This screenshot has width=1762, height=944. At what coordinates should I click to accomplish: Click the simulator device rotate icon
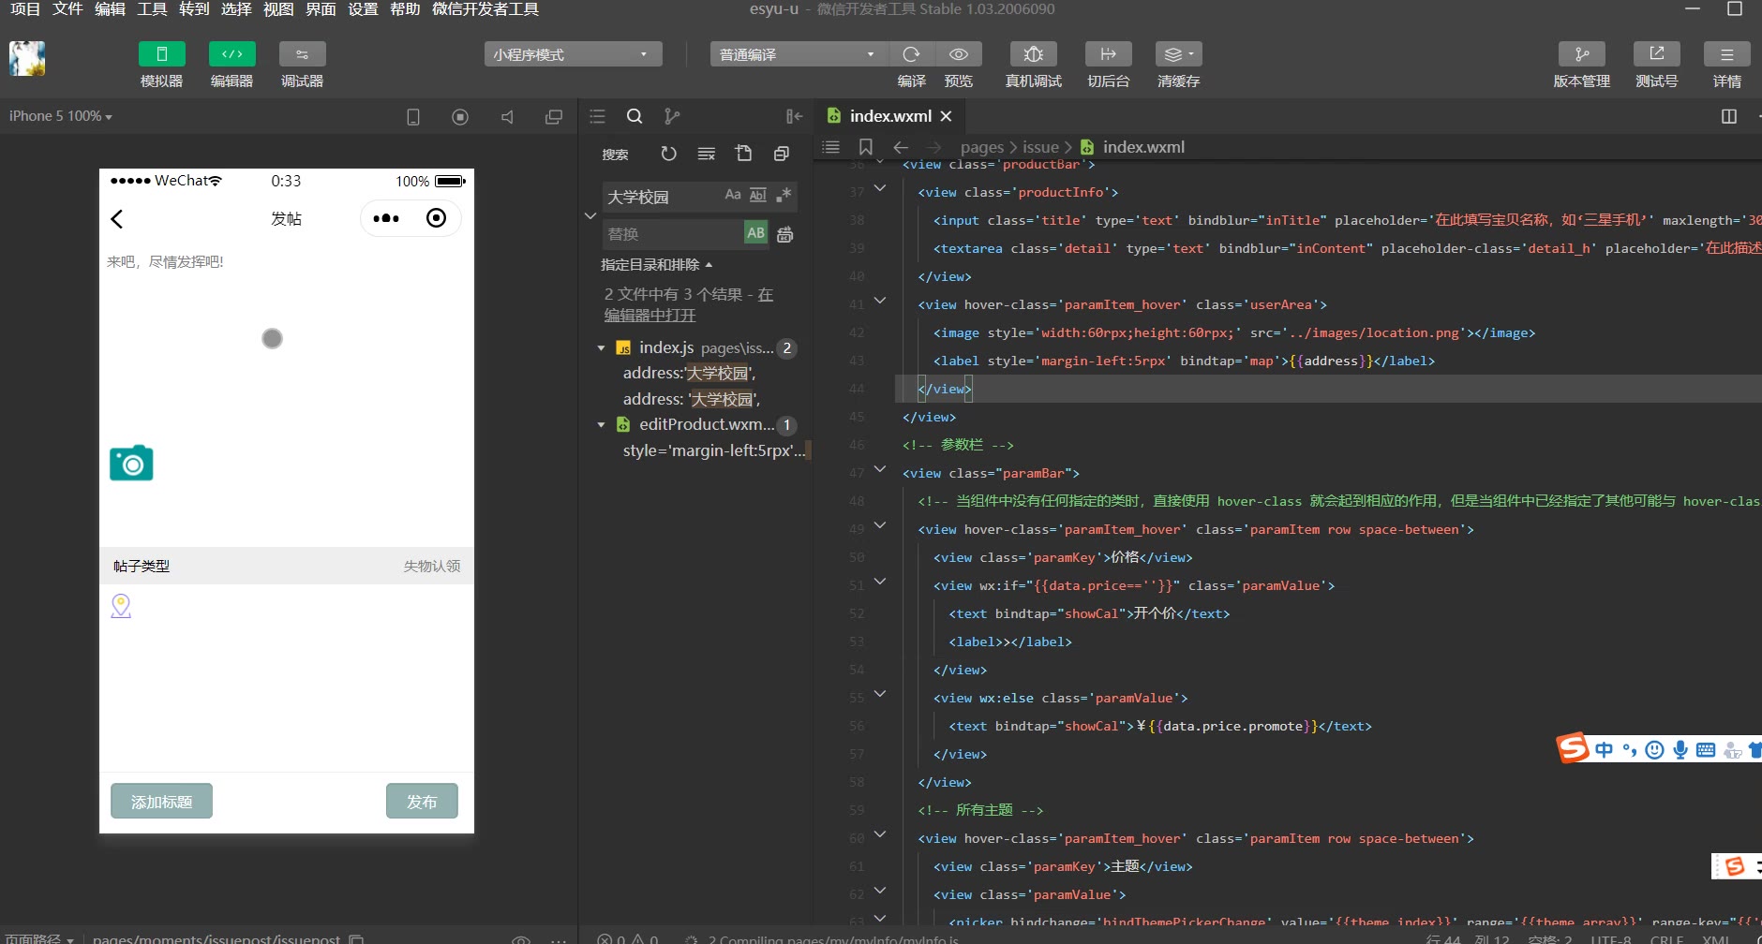pos(413,117)
